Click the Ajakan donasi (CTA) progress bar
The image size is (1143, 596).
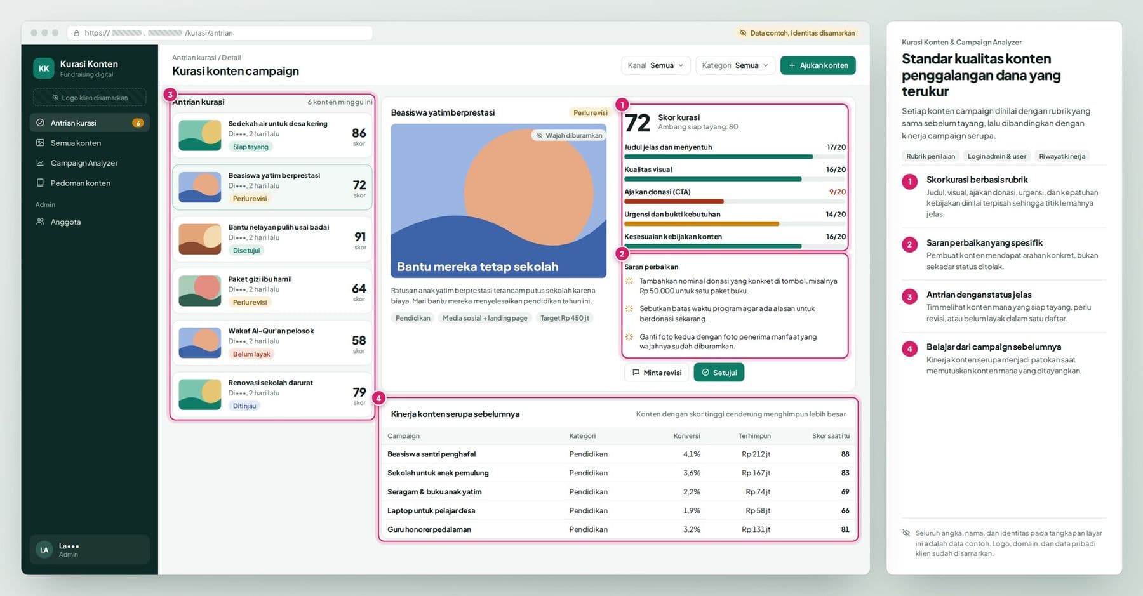(735, 201)
